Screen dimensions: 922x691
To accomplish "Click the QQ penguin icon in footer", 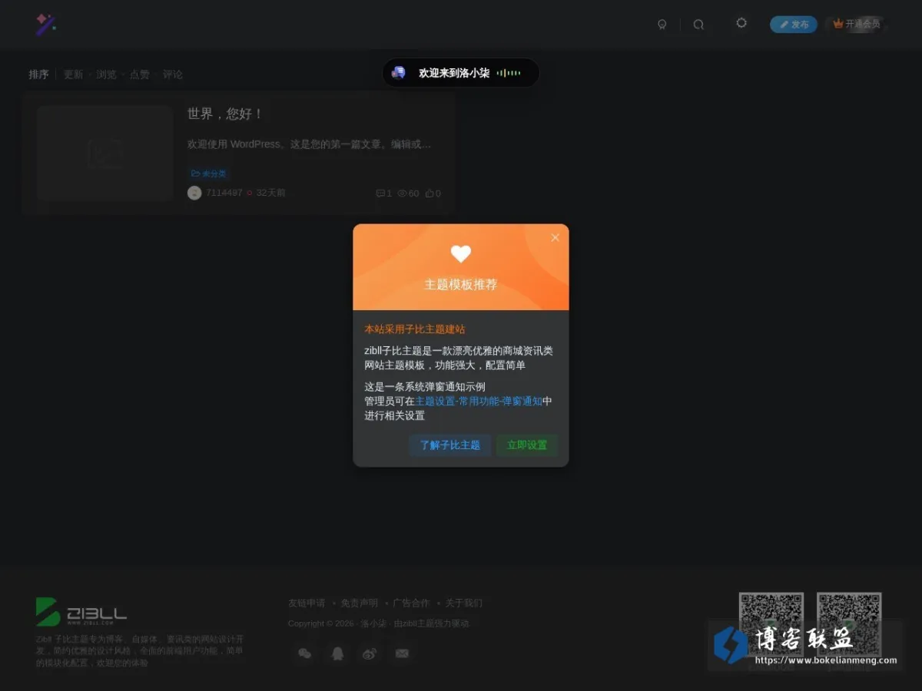I will pos(337,653).
